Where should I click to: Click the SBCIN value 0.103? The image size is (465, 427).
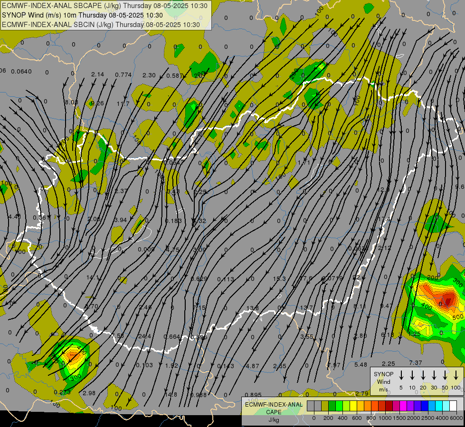[x=144, y=365]
